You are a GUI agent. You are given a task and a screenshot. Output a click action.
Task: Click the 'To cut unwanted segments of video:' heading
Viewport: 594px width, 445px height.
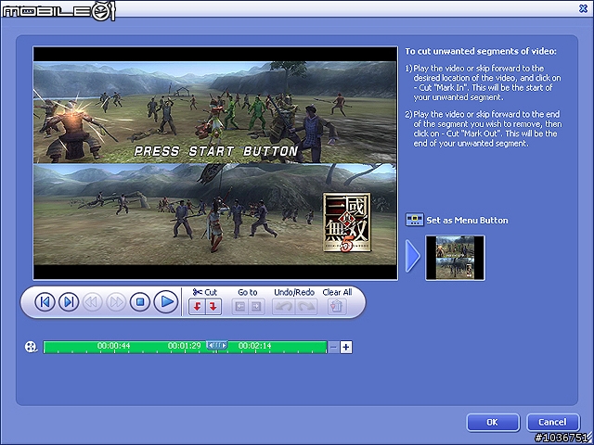[x=481, y=52]
